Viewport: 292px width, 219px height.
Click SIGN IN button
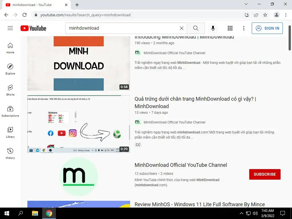267,28
